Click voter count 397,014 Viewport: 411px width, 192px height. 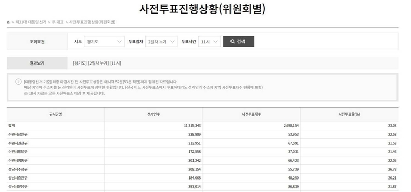click(x=195, y=187)
